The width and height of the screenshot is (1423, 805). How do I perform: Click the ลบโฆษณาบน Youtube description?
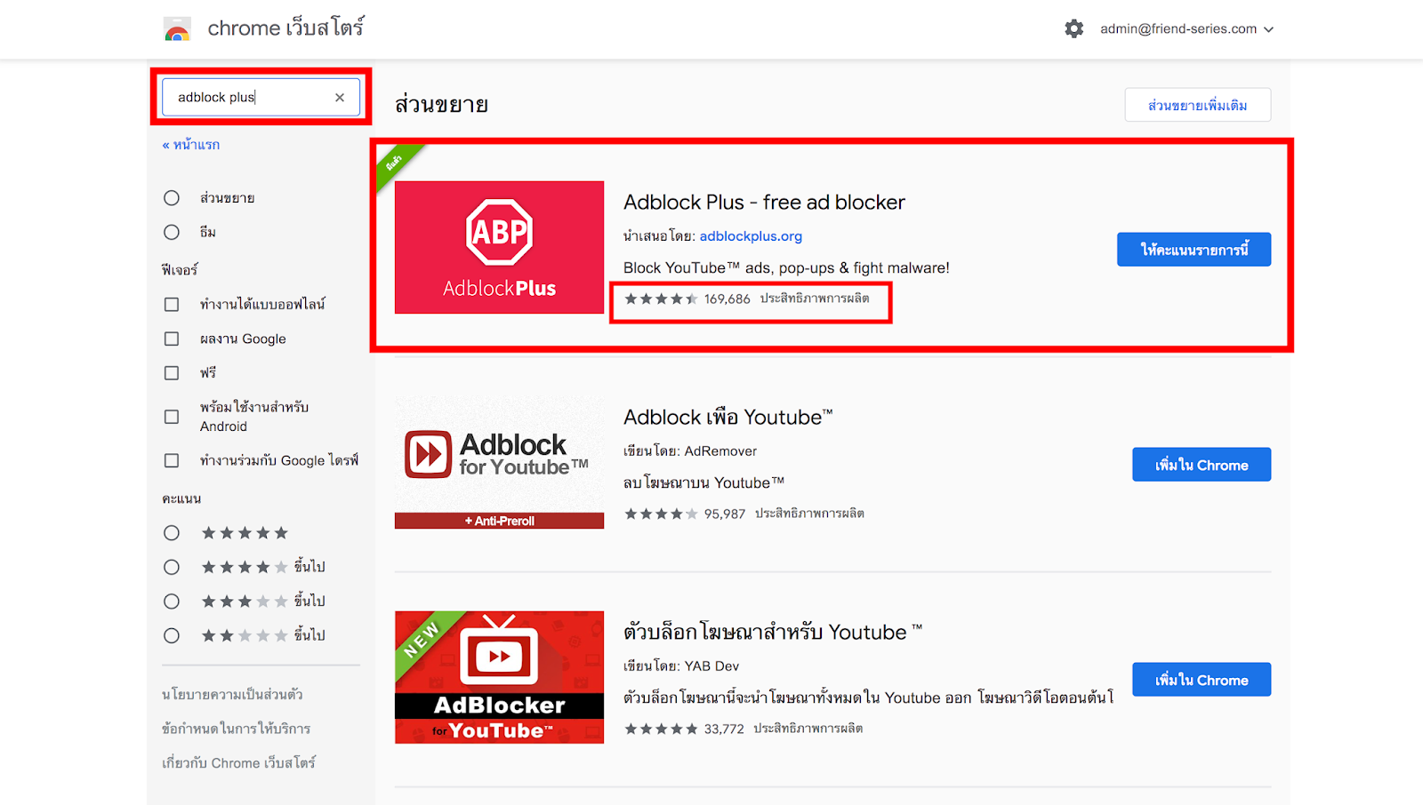(x=703, y=483)
